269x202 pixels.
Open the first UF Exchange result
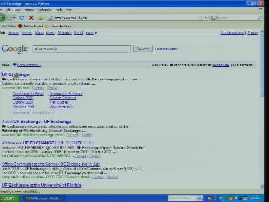click(15, 74)
